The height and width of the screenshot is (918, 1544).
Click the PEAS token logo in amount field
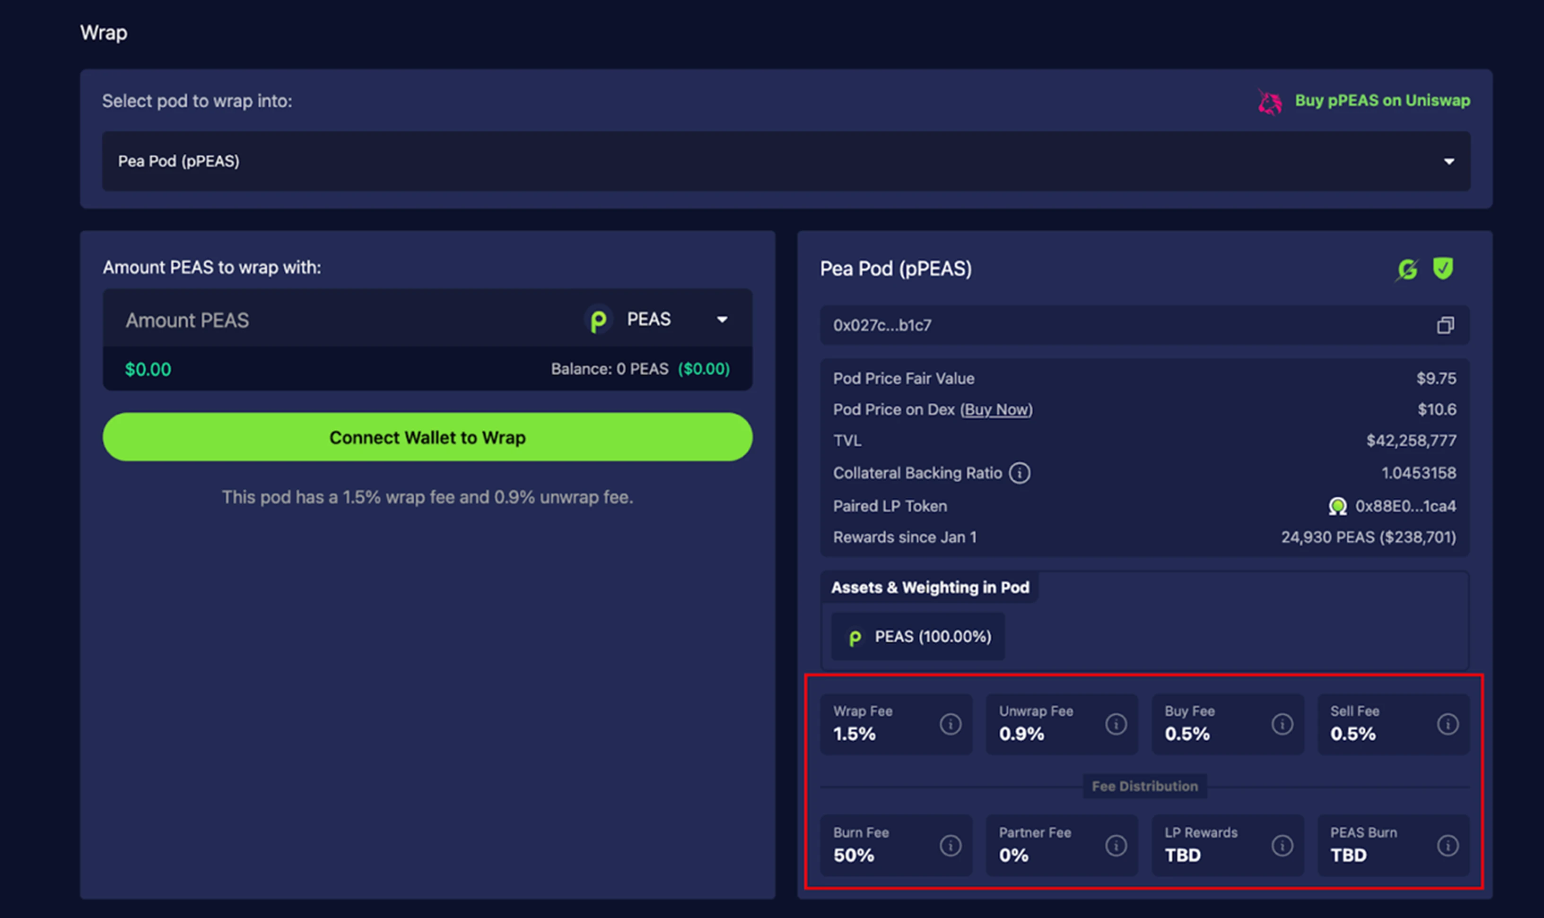click(x=598, y=320)
